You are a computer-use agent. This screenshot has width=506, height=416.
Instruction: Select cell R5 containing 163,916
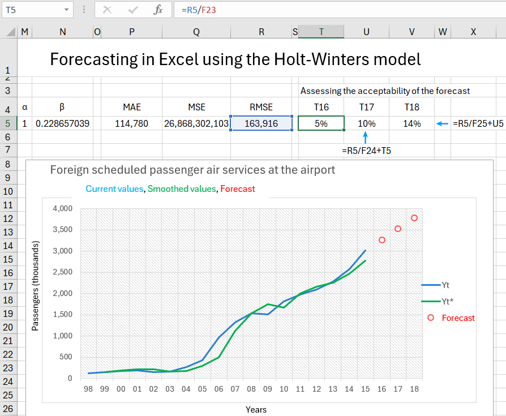(x=261, y=123)
